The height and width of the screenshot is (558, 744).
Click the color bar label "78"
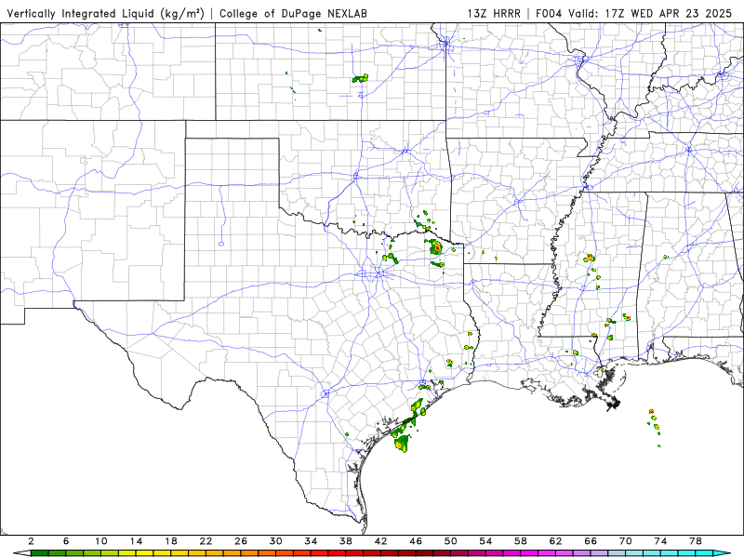(696, 541)
